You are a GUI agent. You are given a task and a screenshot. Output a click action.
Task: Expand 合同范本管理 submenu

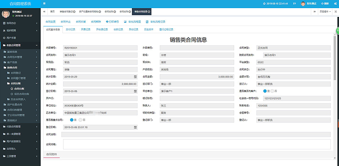(x=20, y=57)
